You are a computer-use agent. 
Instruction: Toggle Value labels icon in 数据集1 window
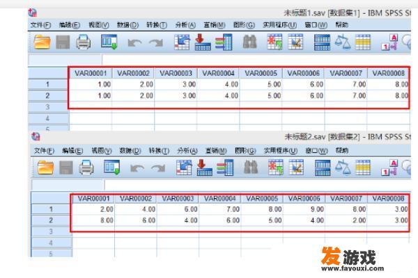(x=389, y=42)
